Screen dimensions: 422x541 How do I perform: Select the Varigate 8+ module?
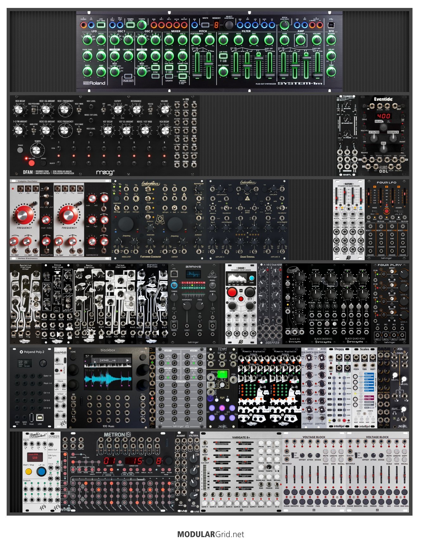click(241, 472)
